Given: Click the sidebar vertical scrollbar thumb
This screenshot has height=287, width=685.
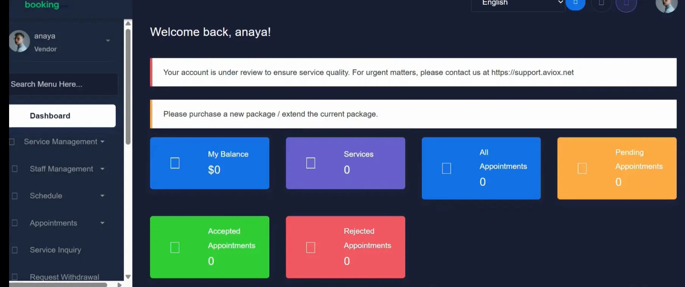Looking at the screenshot, I should (x=128, y=87).
